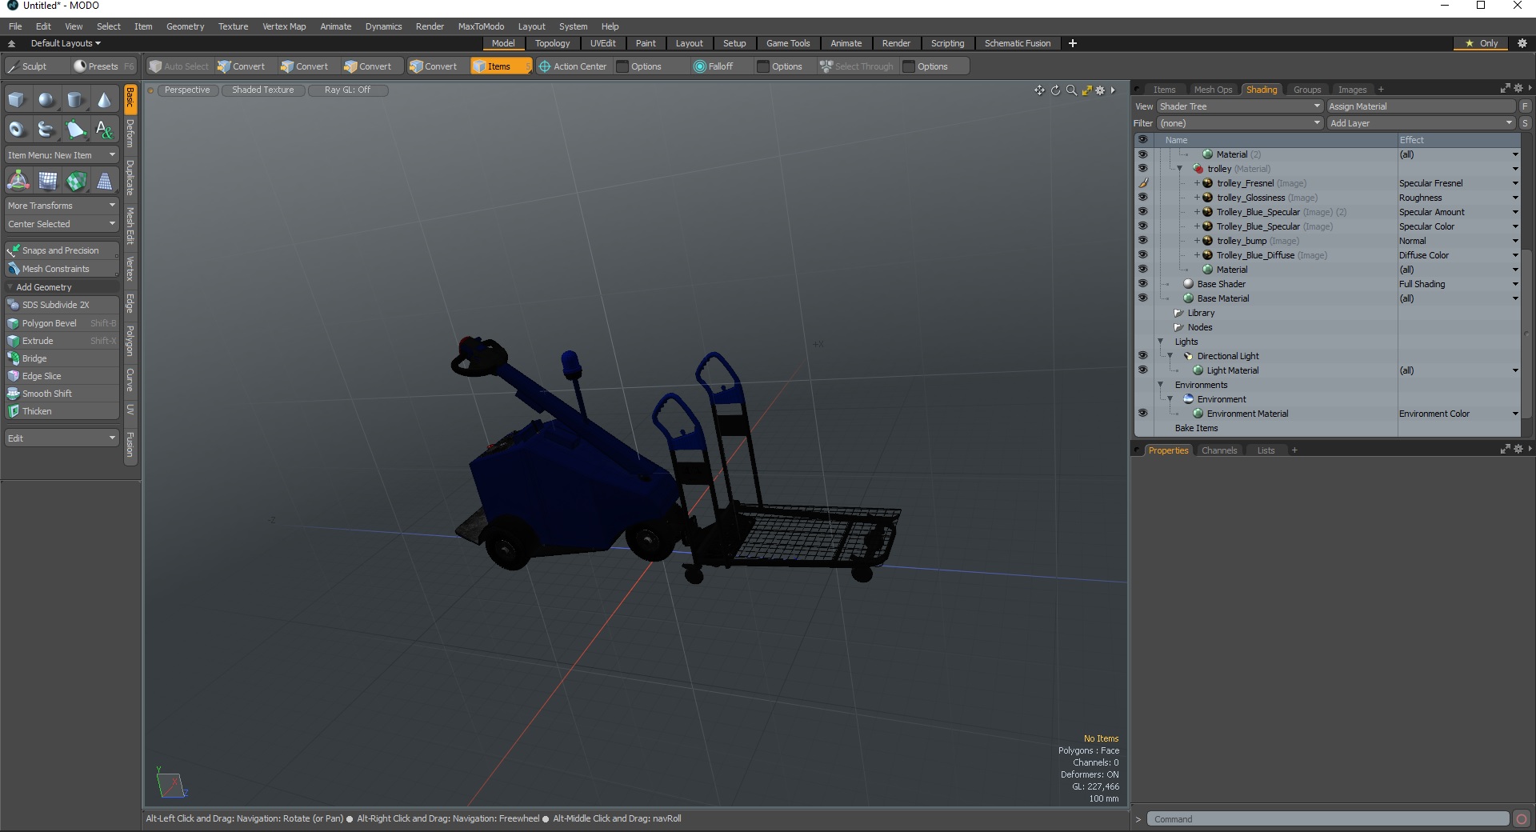Select the Cube primitive tool

[18, 100]
